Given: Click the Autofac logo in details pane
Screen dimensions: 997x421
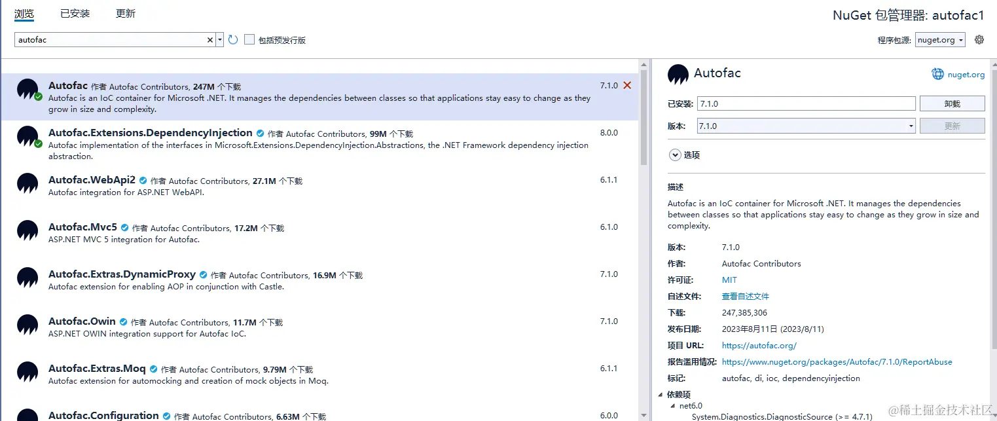Looking at the screenshot, I should tap(678, 75).
